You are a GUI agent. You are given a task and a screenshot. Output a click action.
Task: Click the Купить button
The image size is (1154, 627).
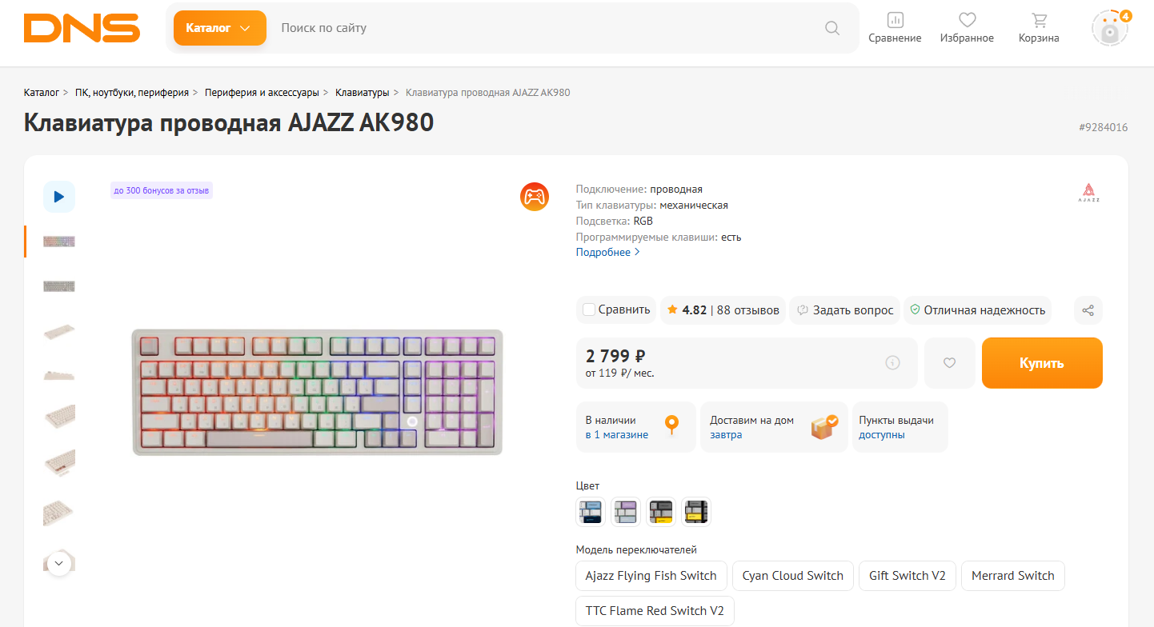pos(1041,363)
